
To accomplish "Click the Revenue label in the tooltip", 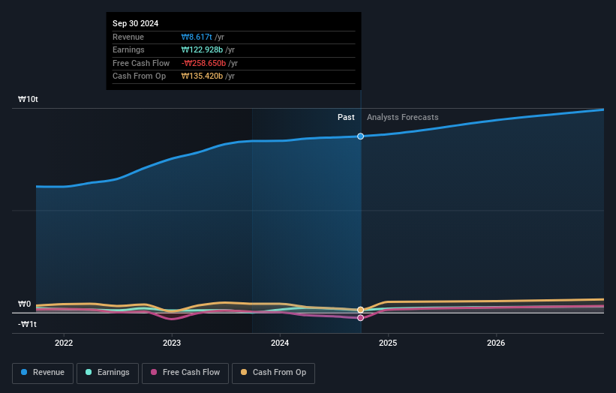I will [128, 37].
